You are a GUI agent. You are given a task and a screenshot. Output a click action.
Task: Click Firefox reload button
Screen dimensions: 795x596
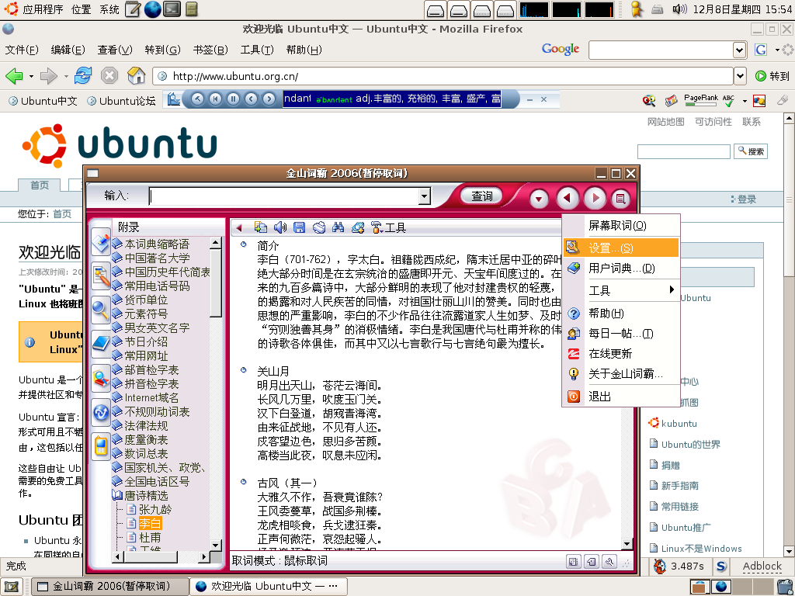[x=82, y=76]
